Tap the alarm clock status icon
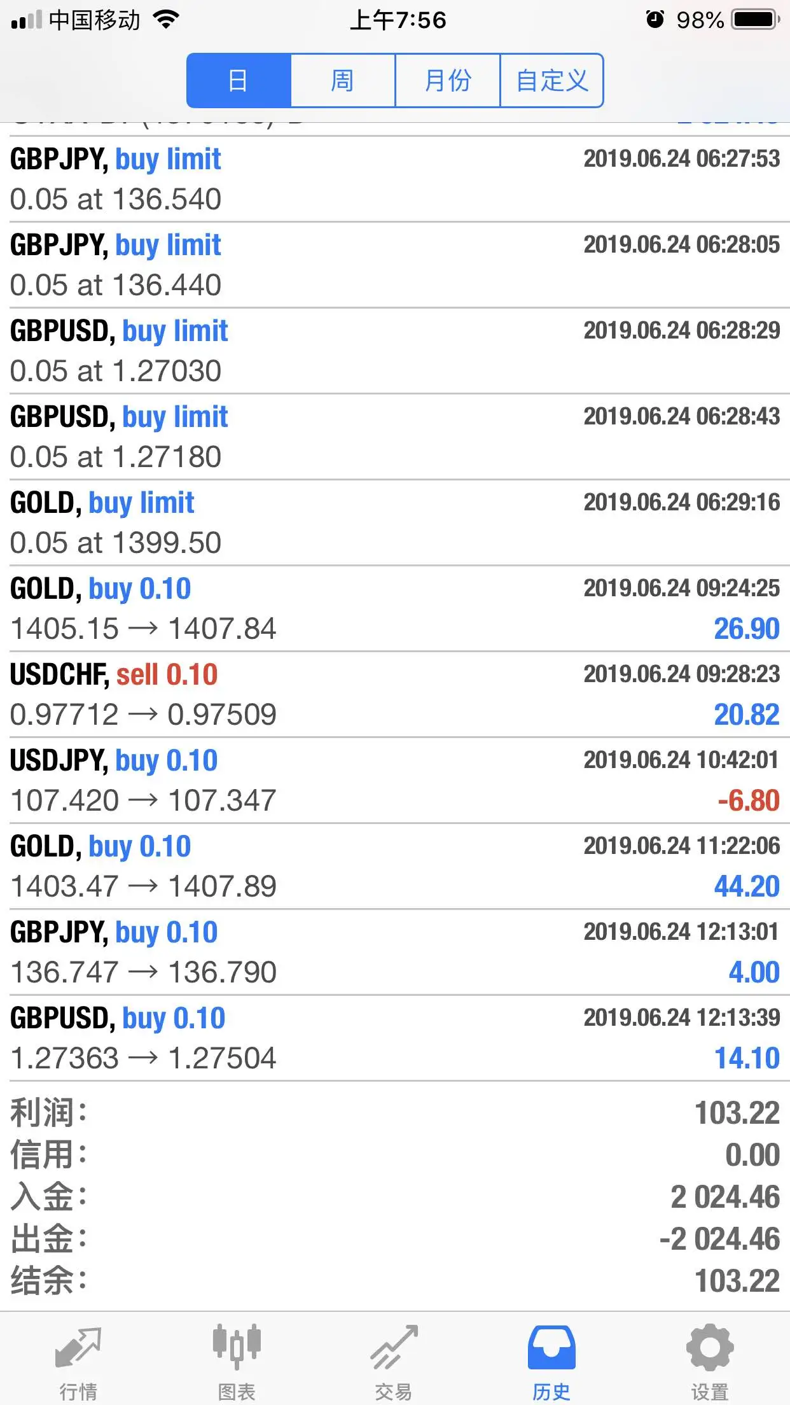This screenshot has height=1405, width=790. tap(655, 20)
